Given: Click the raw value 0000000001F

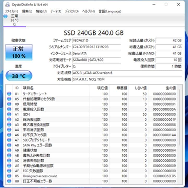Looking at the screenshot, I should (x=164, y=119).
